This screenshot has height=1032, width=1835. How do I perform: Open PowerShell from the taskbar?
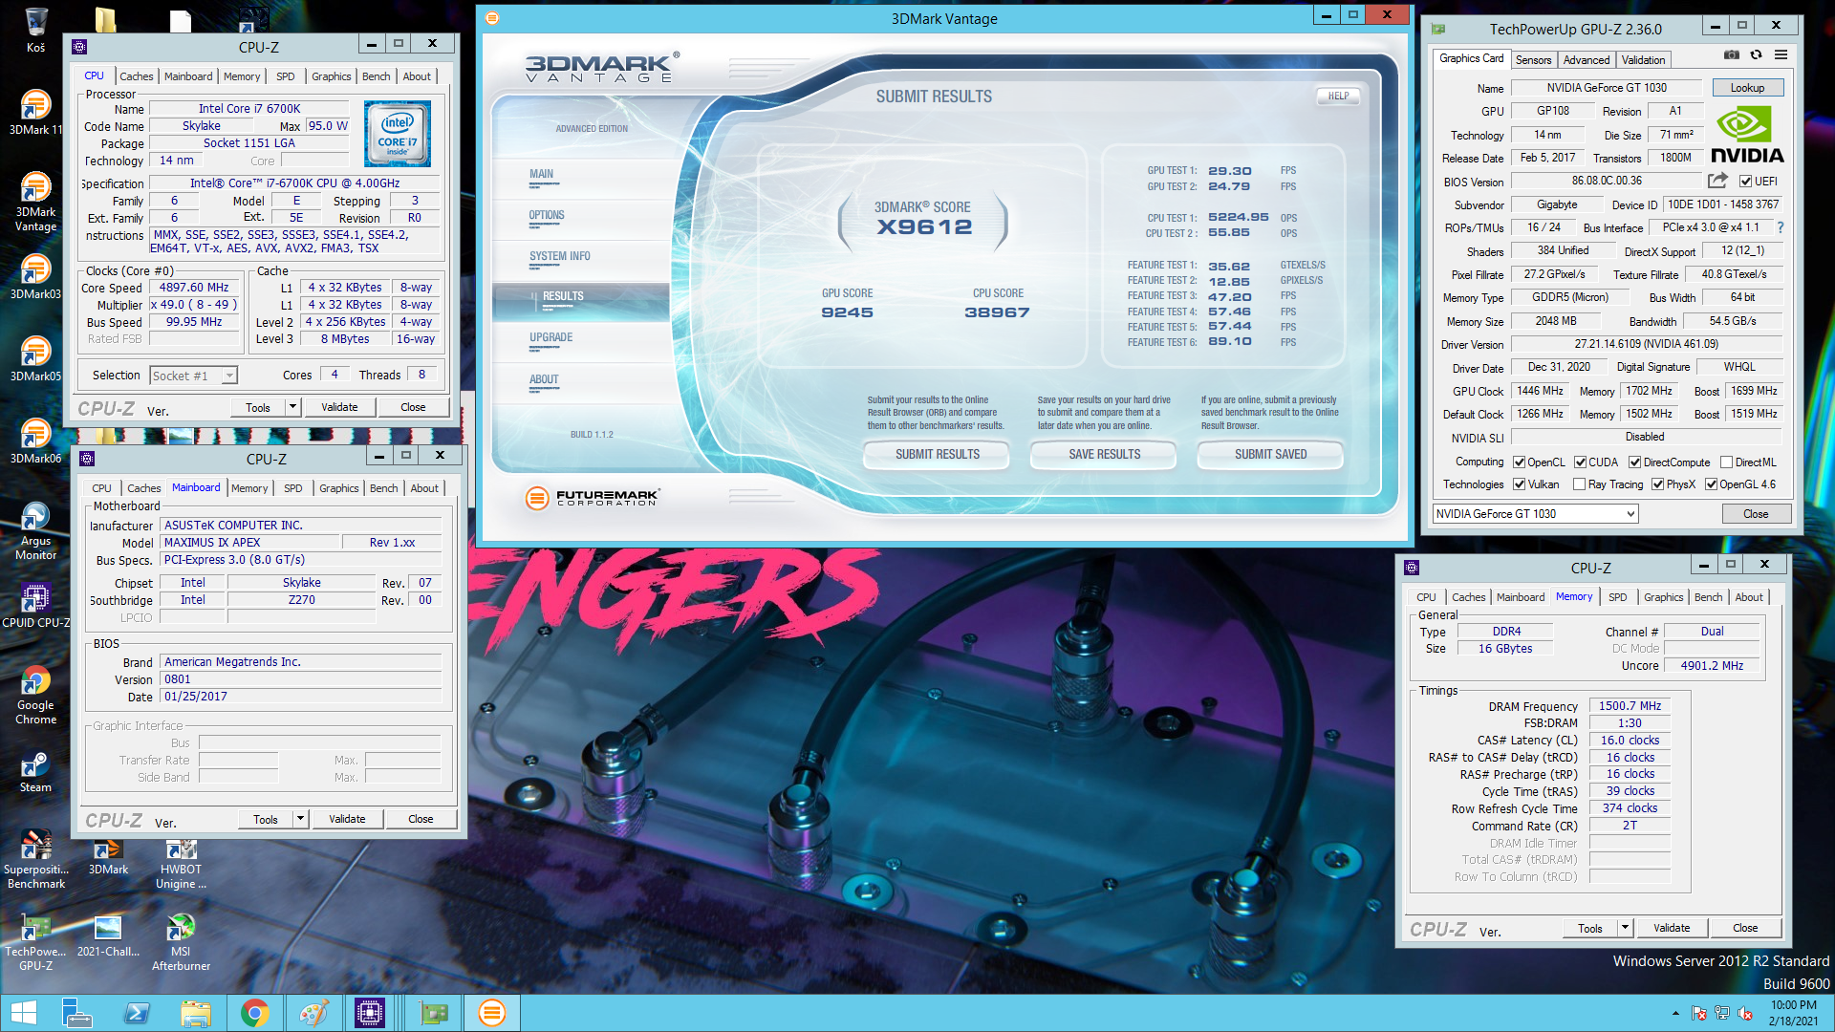(137, 1013)
